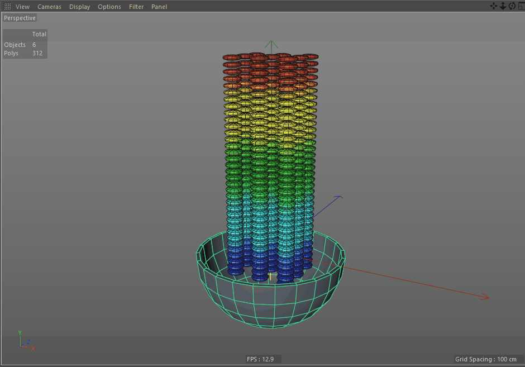The width and height of the screenshot is (525, 367).
Task: Open the View menu
Action: click(x=22, y=6)
